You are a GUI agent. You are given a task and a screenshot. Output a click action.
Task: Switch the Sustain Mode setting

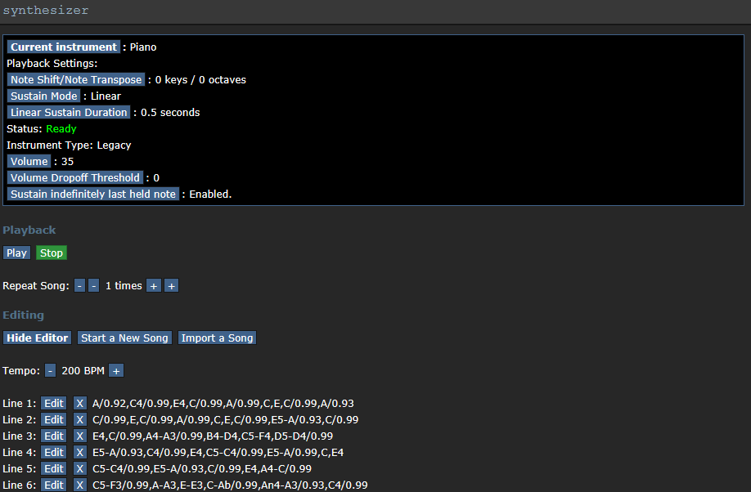pyautogui.click(x=43, y=96)
